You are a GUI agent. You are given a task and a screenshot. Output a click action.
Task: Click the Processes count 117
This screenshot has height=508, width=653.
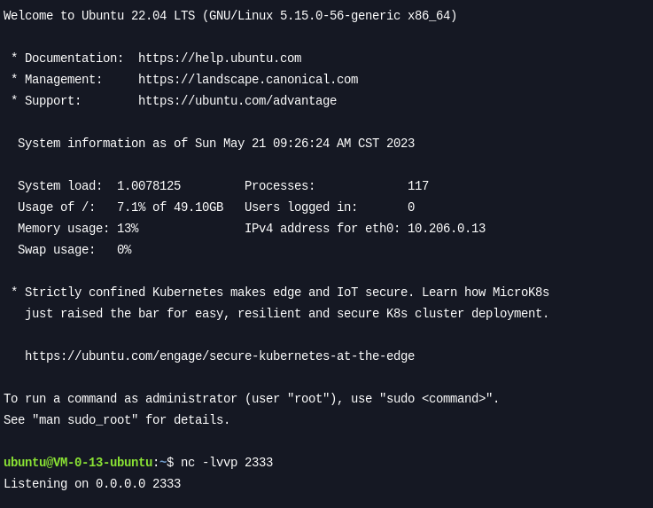click(x=418, y=186)
